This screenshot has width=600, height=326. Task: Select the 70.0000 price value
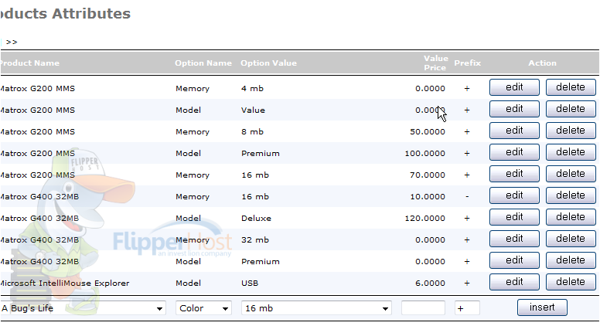click(x=428, y=175)
